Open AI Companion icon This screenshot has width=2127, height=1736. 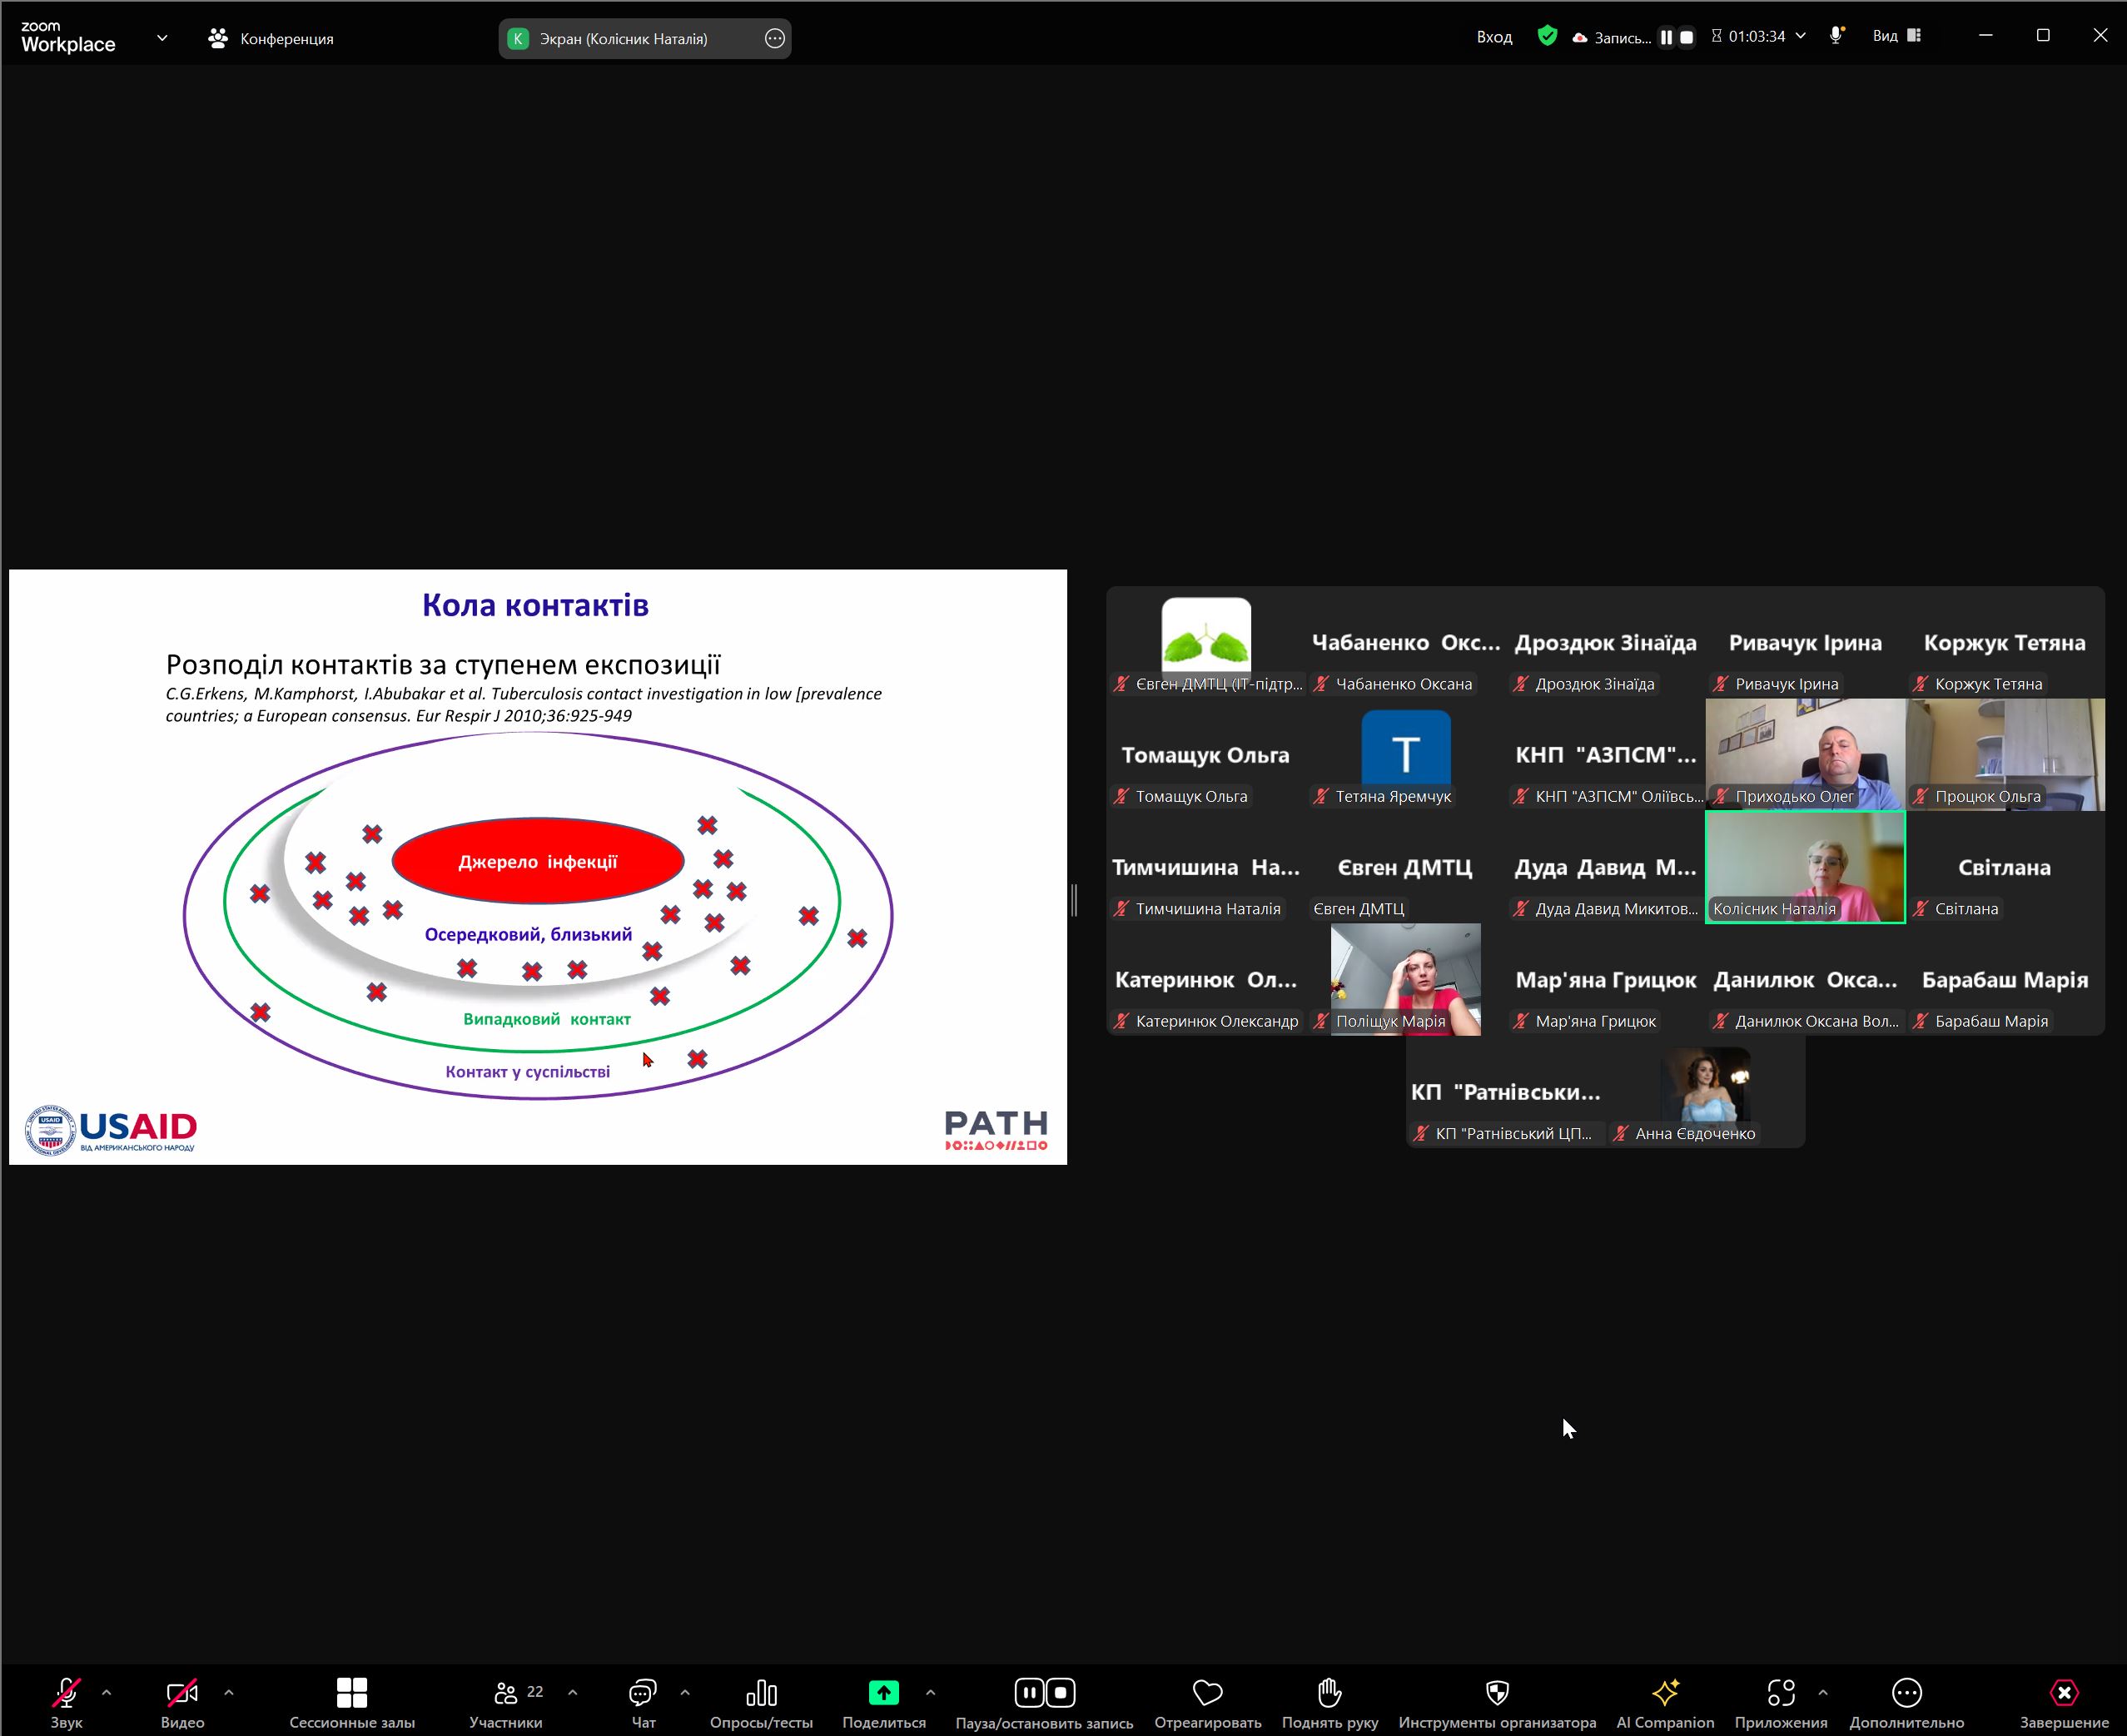point(1665,1693)
